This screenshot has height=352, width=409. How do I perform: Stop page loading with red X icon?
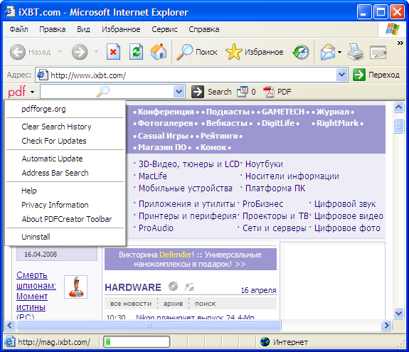[x=113, y=52]
